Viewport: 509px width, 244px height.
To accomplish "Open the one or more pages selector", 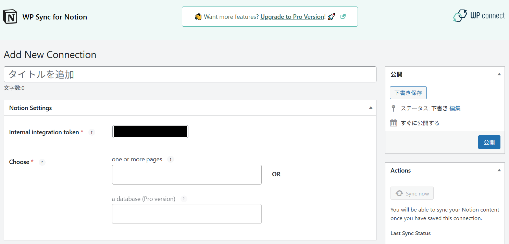I will (x=187, y=175).
